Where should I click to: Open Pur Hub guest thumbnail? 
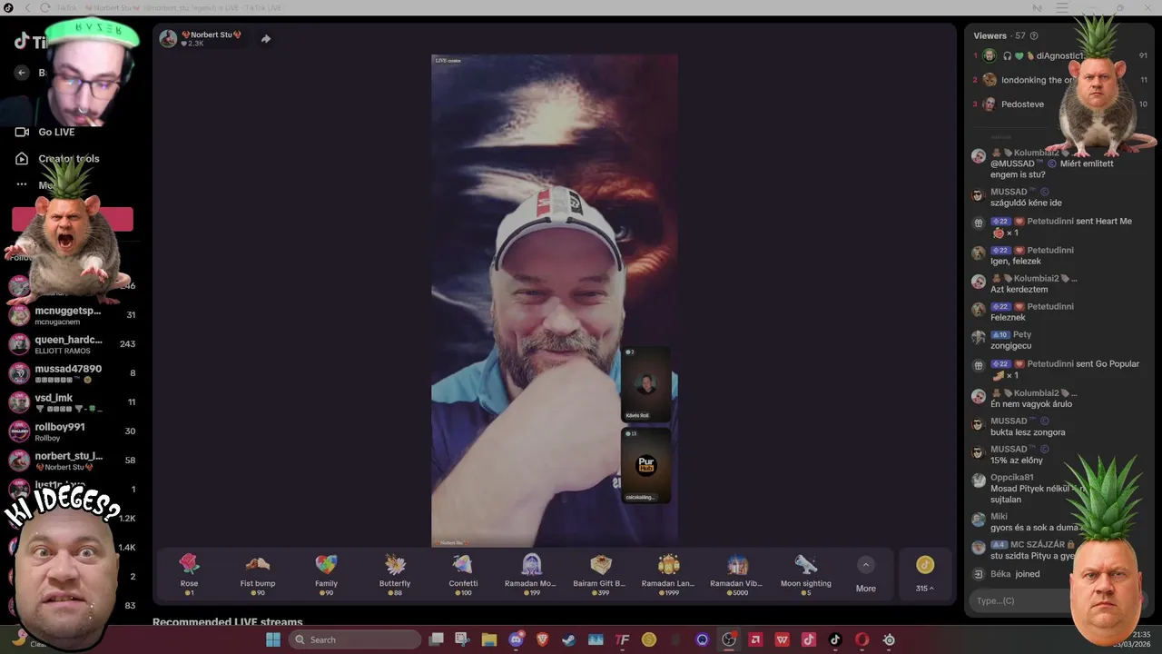(645, 466)
